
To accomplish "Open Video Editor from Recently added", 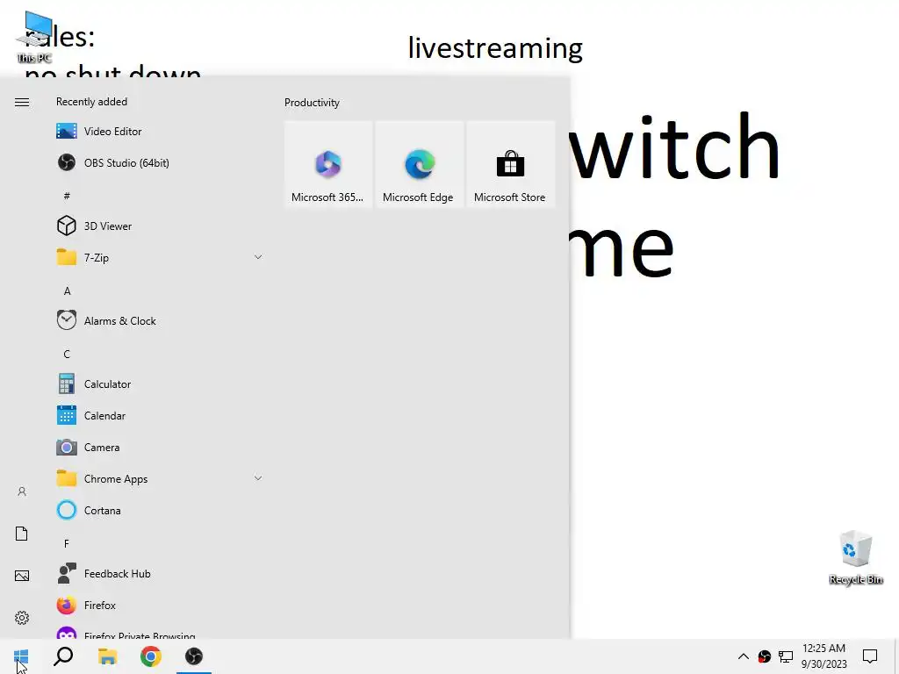I will click(x=160, y=132).
